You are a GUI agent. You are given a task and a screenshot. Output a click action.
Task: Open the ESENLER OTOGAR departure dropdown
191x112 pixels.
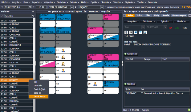(x=72, y=7)
